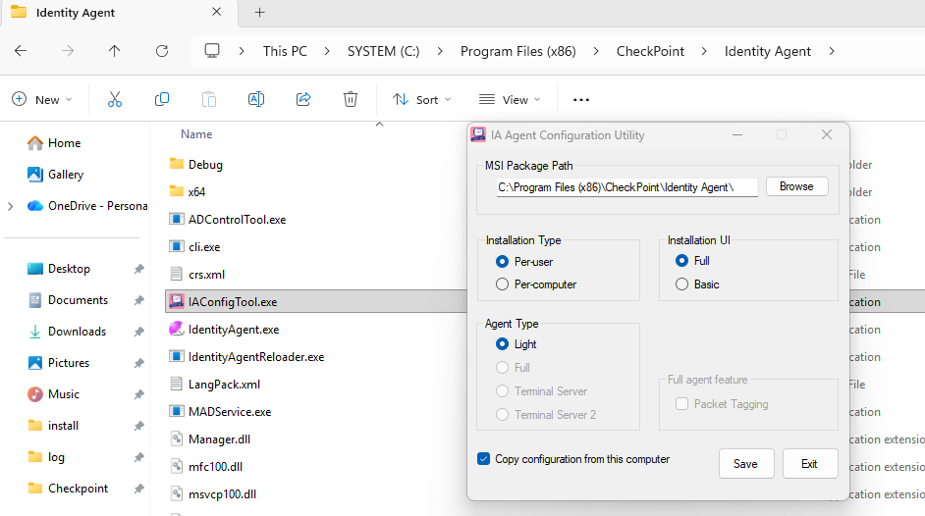Go forward with the right arrow

[x=68, y=51]
